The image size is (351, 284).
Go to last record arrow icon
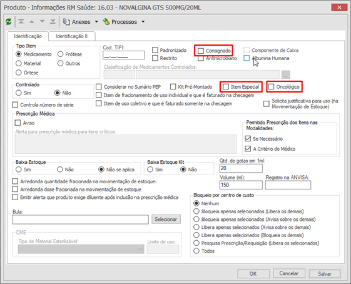(53, 22)
